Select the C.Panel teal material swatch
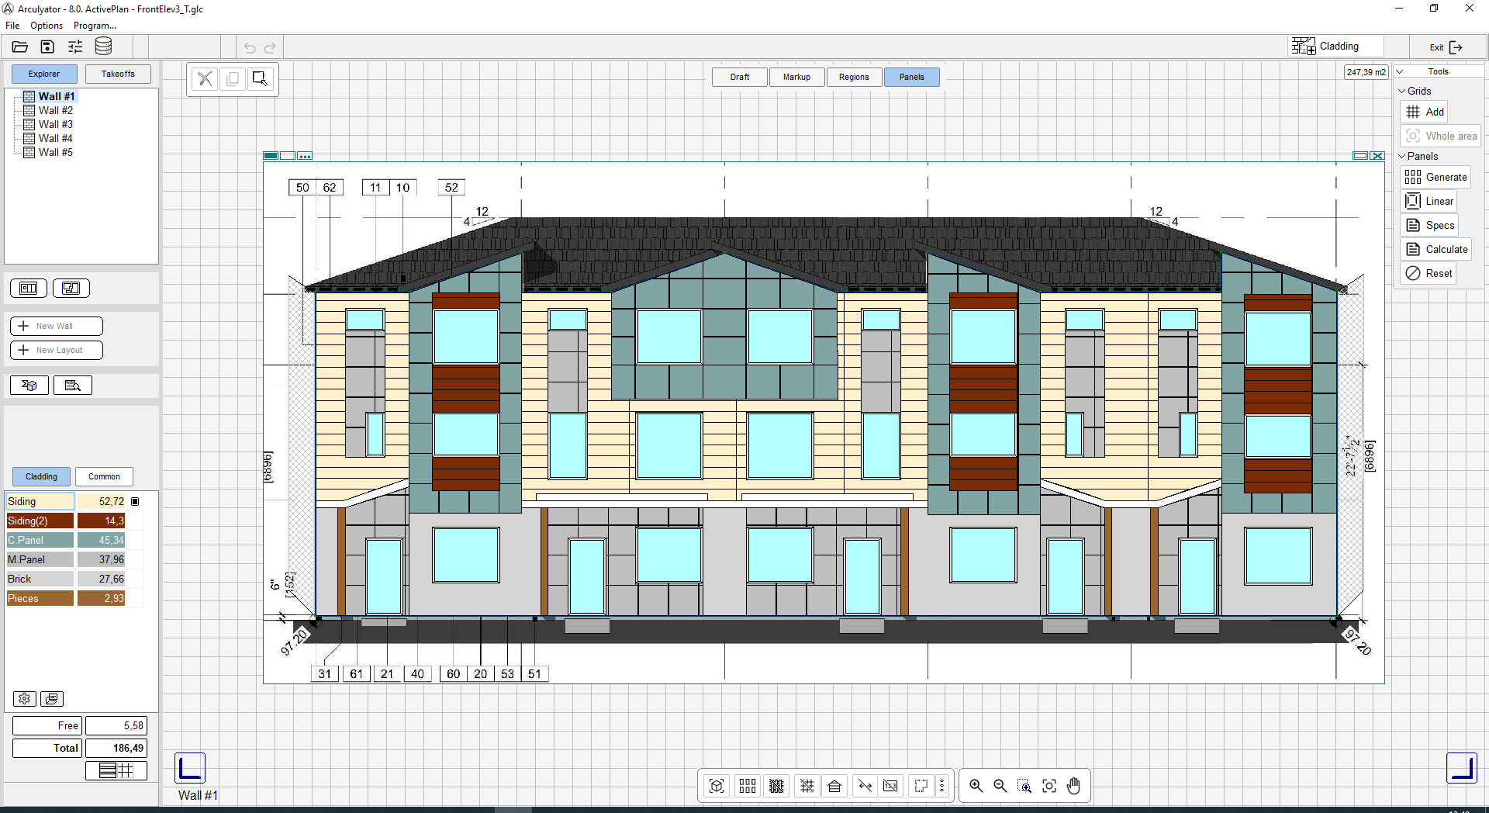 point(40,540)
